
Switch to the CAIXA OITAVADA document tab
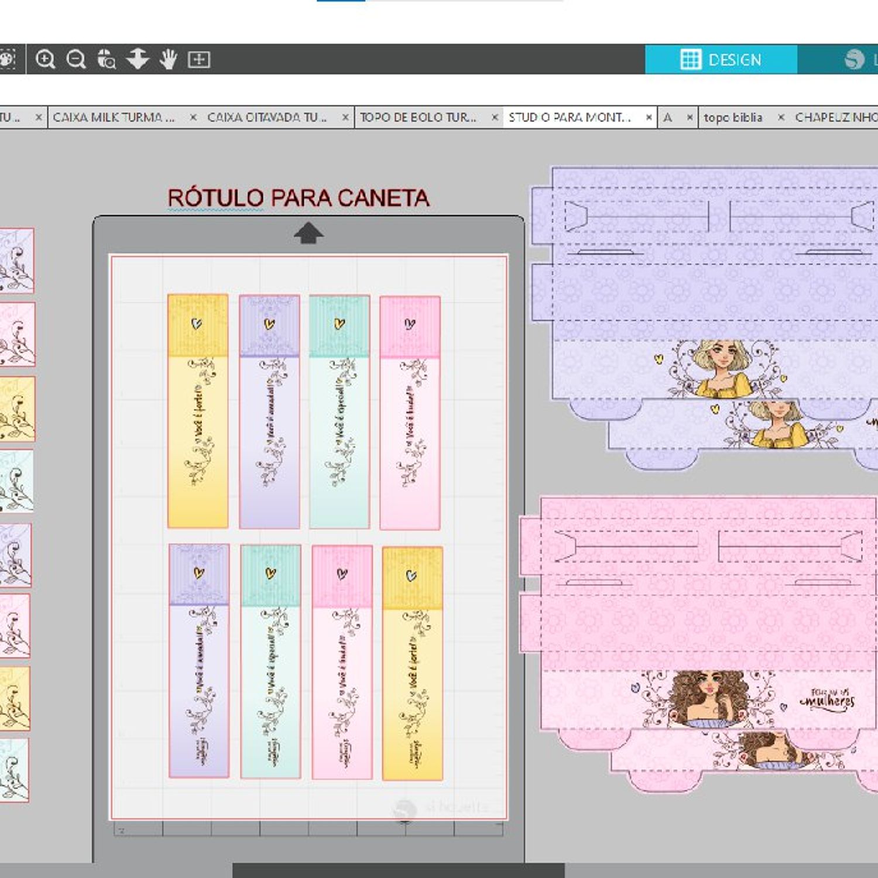[x=267, y=118]
